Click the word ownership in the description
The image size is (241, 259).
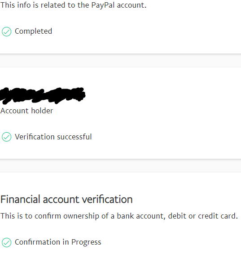tap(81, 216)
